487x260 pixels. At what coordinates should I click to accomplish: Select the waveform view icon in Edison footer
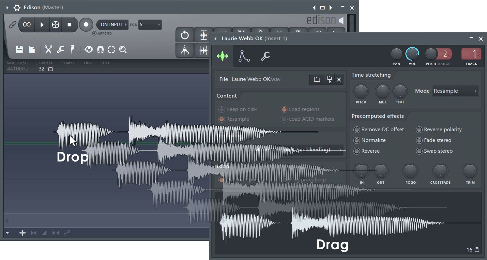(x=22, y=233)
